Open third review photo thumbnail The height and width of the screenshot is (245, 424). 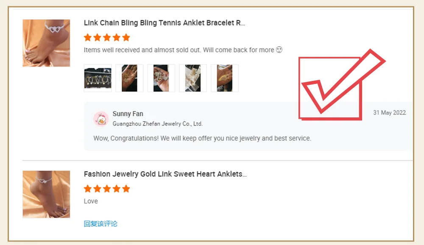(x=161, y=78)
